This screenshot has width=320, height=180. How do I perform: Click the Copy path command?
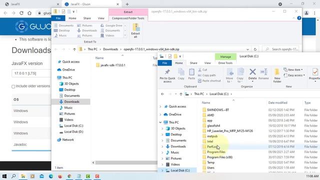click(x=206, y=75)
